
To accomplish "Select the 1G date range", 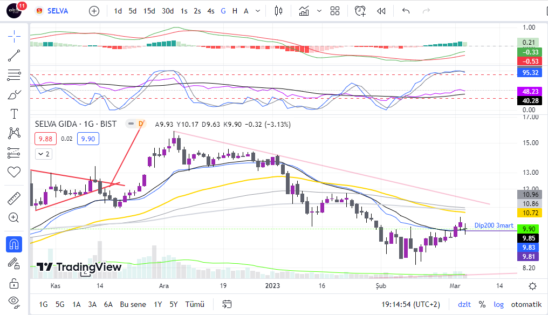I will (43, 305).
